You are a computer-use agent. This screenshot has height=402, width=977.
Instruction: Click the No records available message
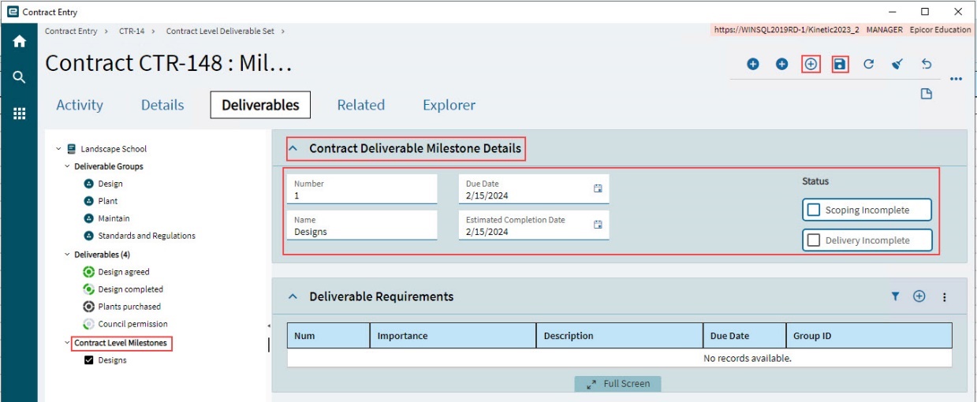coord(748,359)
